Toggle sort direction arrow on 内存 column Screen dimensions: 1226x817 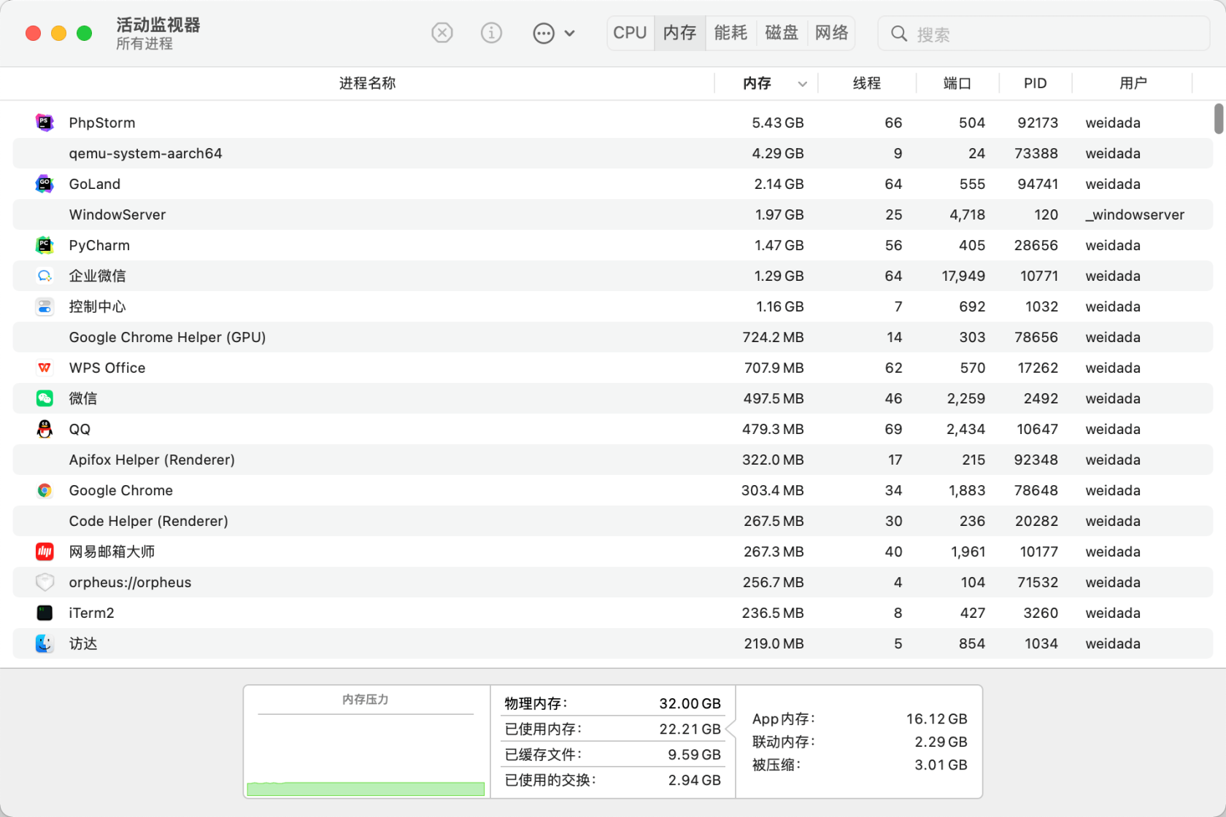pos(803,84)
